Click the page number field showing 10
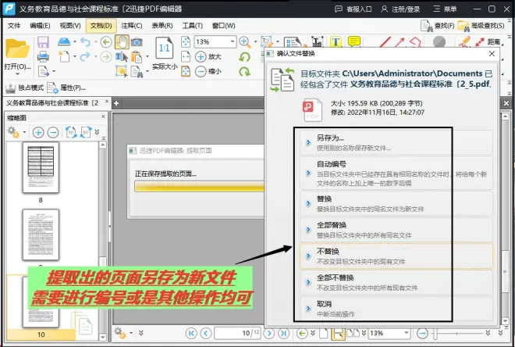515x347 pixels. coord(237,333)
